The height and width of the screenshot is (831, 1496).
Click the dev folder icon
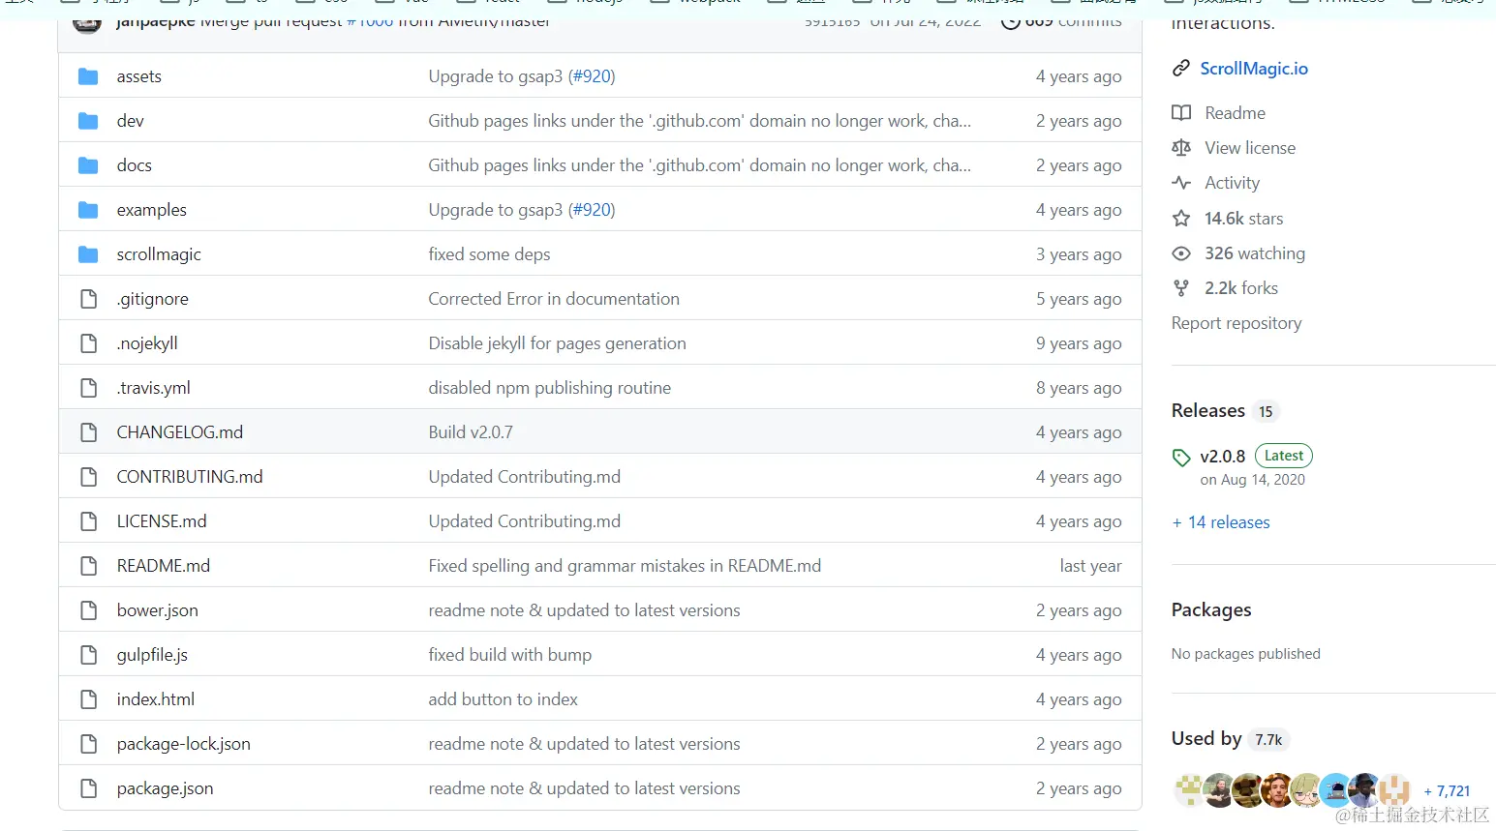click(x=88, y=121)
